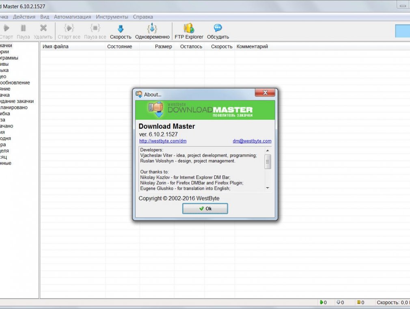The image size is (410, 309).
Task: Select the ожидание закачки sidebar item
Action: pyautogui.click(x=17, y=101)
